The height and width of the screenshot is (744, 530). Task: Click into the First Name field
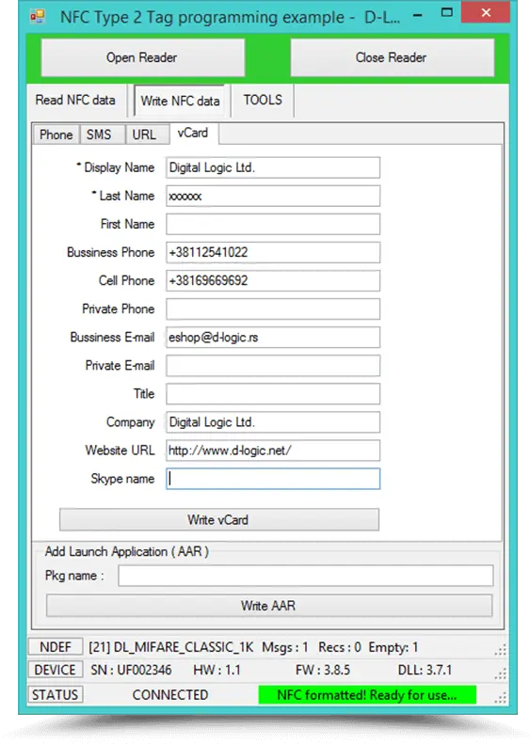coord(273,224)
